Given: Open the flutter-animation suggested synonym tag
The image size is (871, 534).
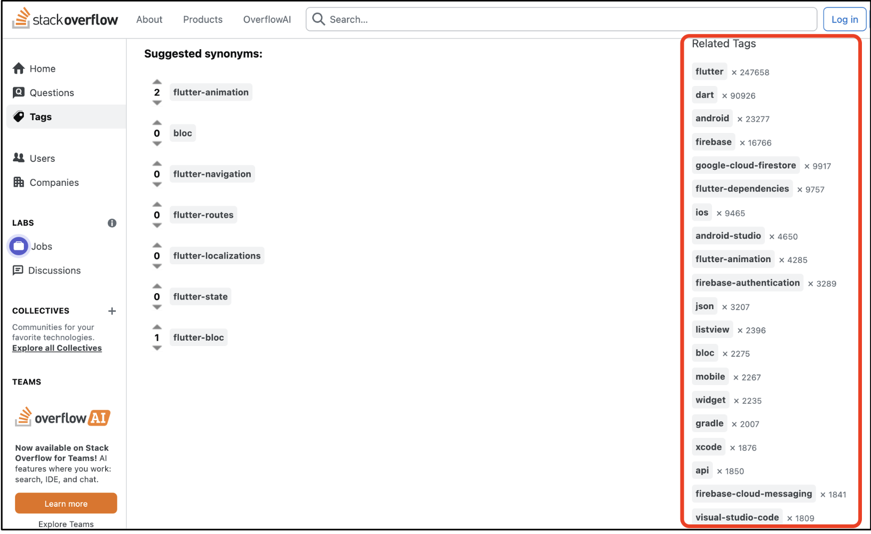Looking at the screenshot, I should pyautogui.click(x=211, y=92).
